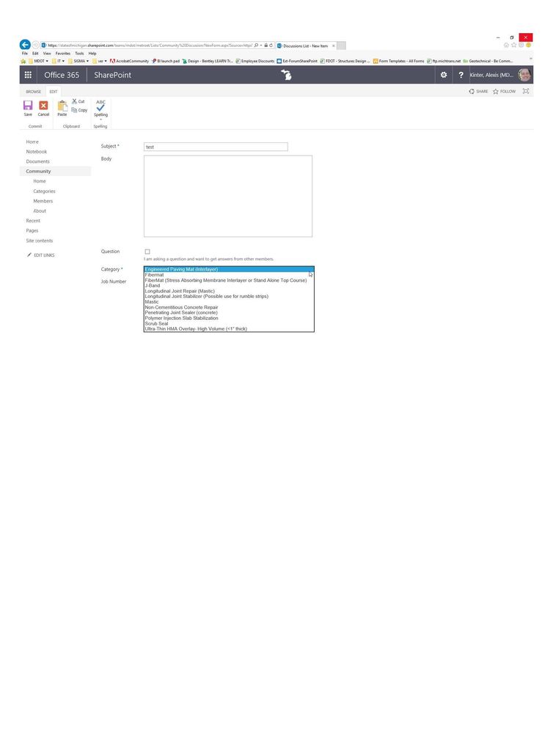Go to Home in left navigation
The width and height of the screenshot is (553, 733).
pyautogui.click(x=32, y=142)
